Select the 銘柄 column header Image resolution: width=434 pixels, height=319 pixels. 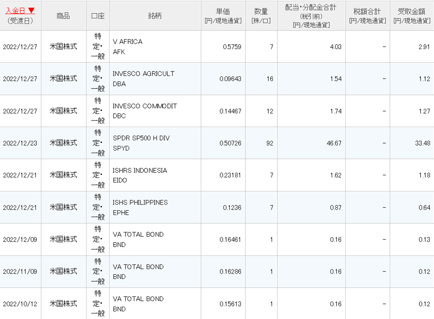click(155, 16)
